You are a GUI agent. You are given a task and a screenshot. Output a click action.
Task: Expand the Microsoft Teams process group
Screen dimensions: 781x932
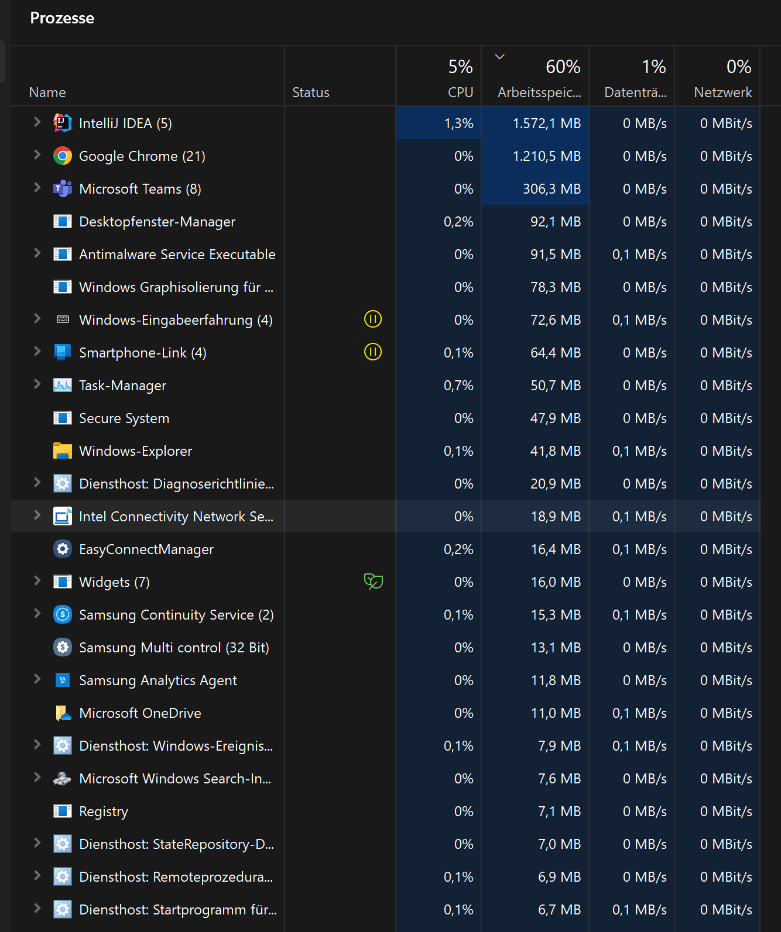[x=37, y=187]
